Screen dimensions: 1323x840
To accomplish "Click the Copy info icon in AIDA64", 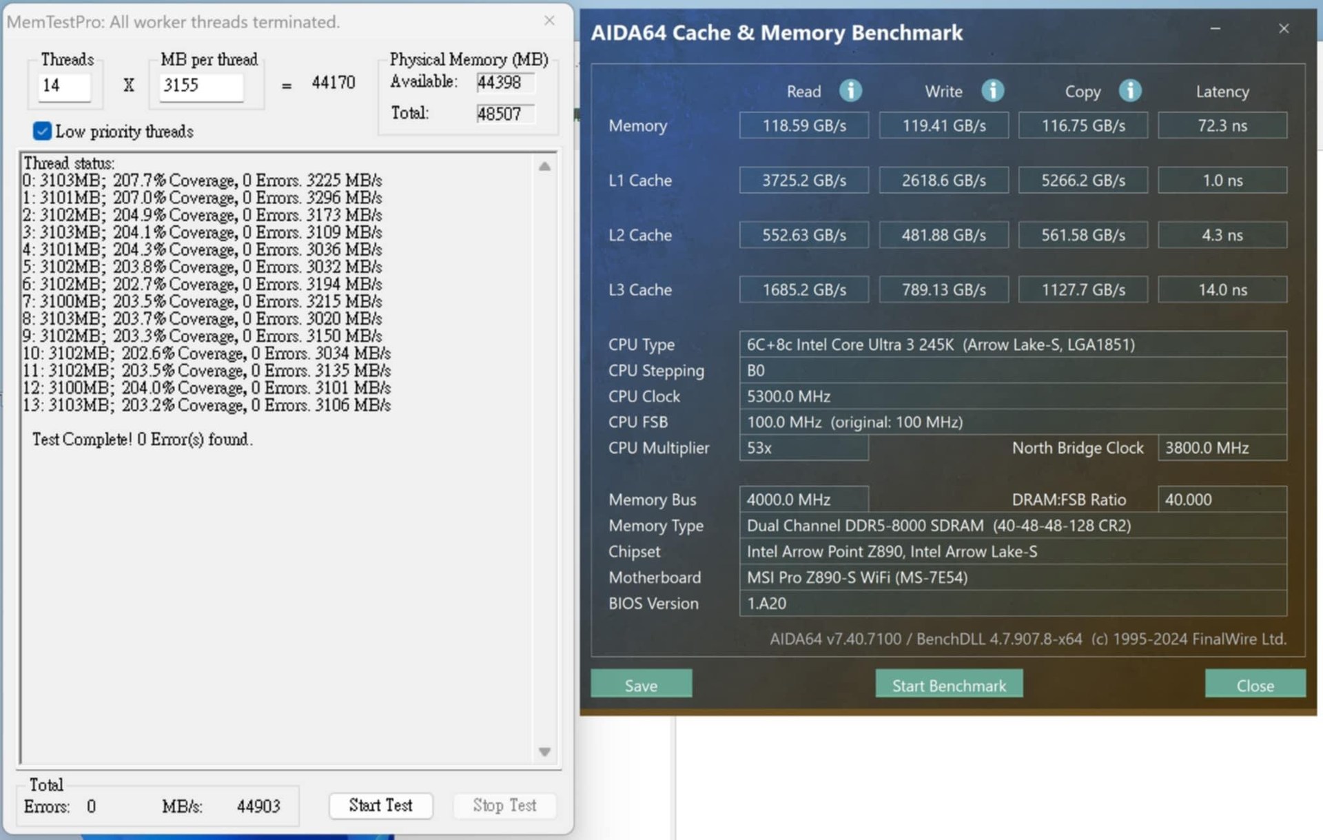I will [1130, 91].
